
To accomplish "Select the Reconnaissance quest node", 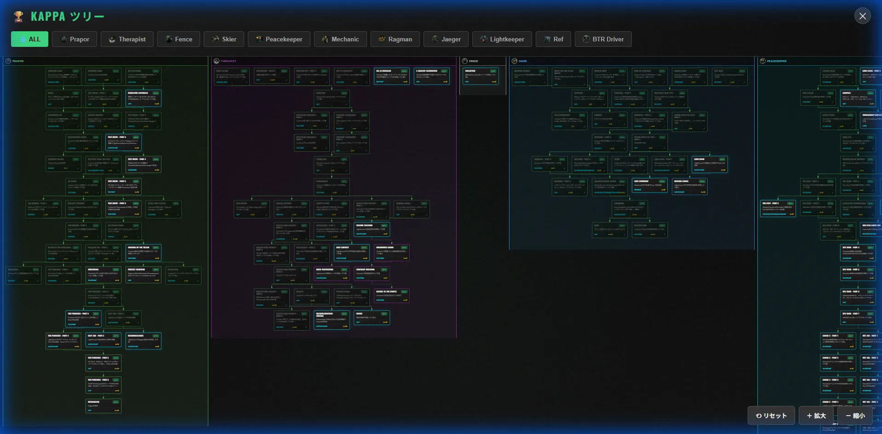I will [x=143, y=341].
